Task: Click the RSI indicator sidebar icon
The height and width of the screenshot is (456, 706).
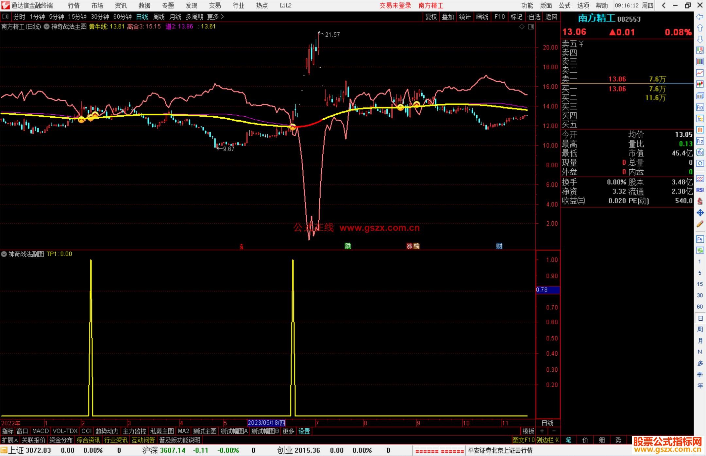Action: pyautogui.click(x=700, y=190)
